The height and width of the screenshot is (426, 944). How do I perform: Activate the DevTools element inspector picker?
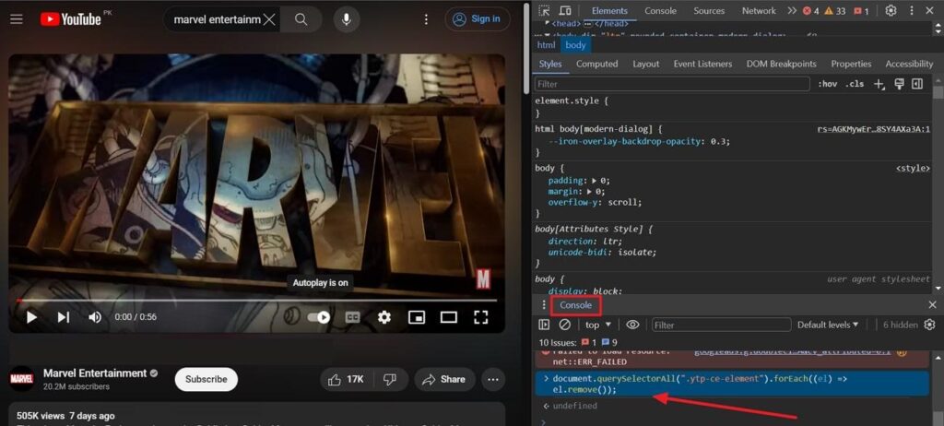[544, 11]
